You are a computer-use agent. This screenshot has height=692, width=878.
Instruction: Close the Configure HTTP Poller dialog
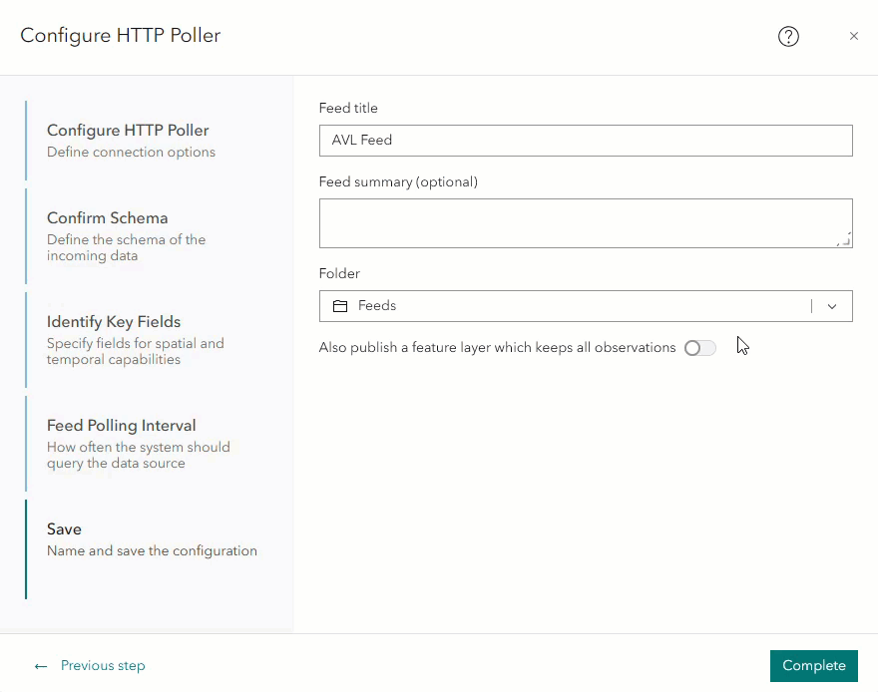[854, 37]
